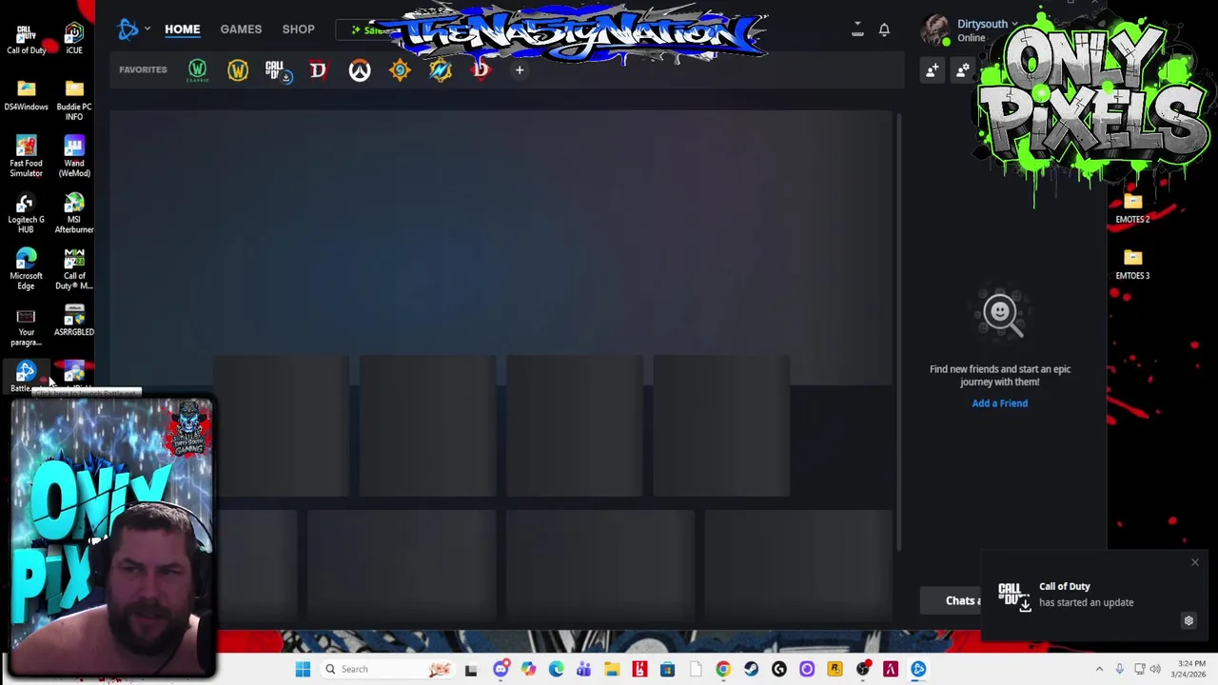Expand the chevron beside Battle.net logo
1218x685 pixels.
(147, 29)
